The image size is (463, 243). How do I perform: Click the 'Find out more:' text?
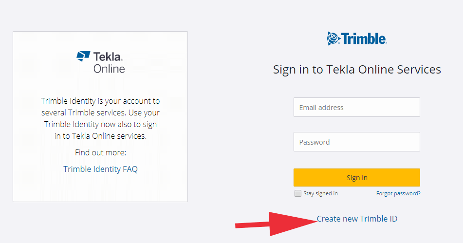[100, 152]
